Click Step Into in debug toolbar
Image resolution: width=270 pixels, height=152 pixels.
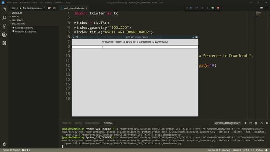pos(202,8)
